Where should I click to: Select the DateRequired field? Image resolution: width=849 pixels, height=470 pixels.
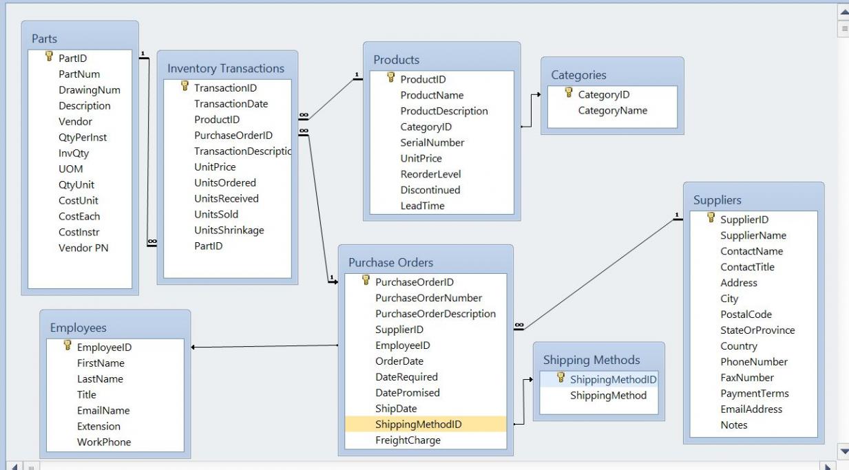(406, 377)
